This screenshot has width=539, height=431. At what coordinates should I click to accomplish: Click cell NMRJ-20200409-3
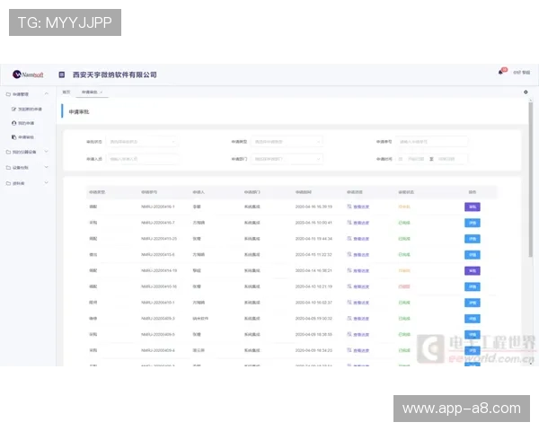click(x=158, y=318)
